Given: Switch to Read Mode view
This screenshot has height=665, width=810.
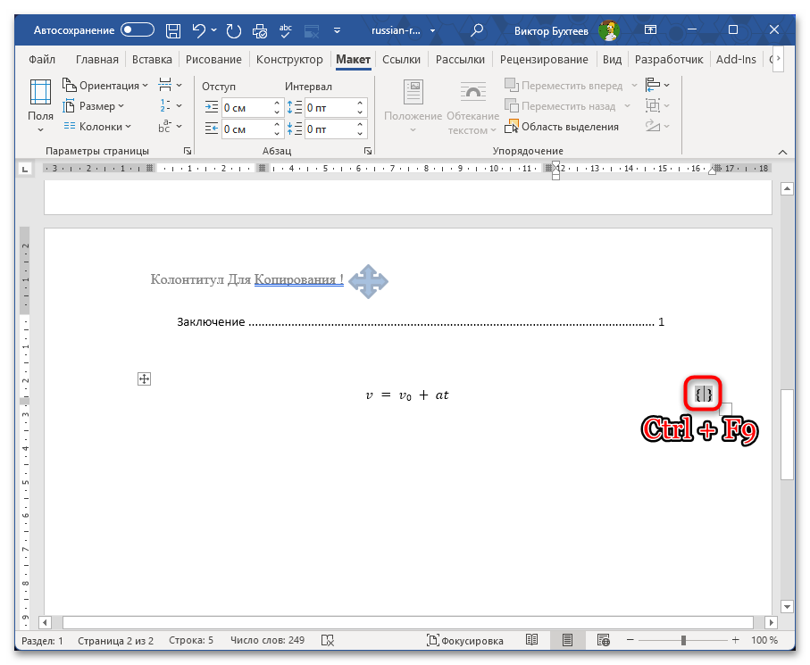Looking at the screenshot, I should 531,640.
